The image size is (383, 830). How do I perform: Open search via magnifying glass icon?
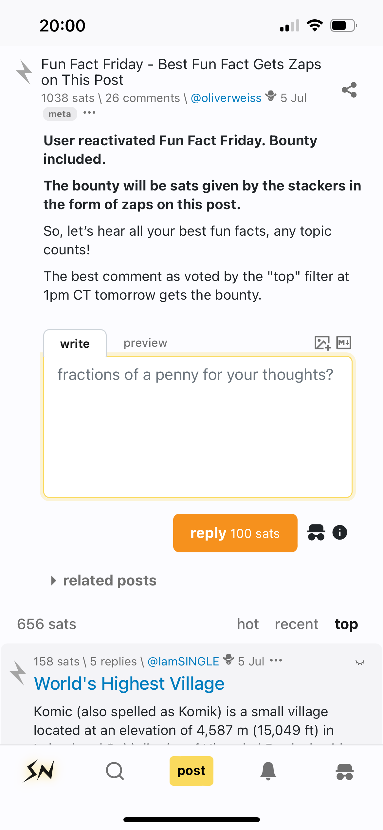(115, 771)
